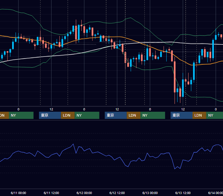Select the 東京 session block above 6/11 12:00
The width and height of the screenshot is (223, 196).
click(x=50, y=115)
